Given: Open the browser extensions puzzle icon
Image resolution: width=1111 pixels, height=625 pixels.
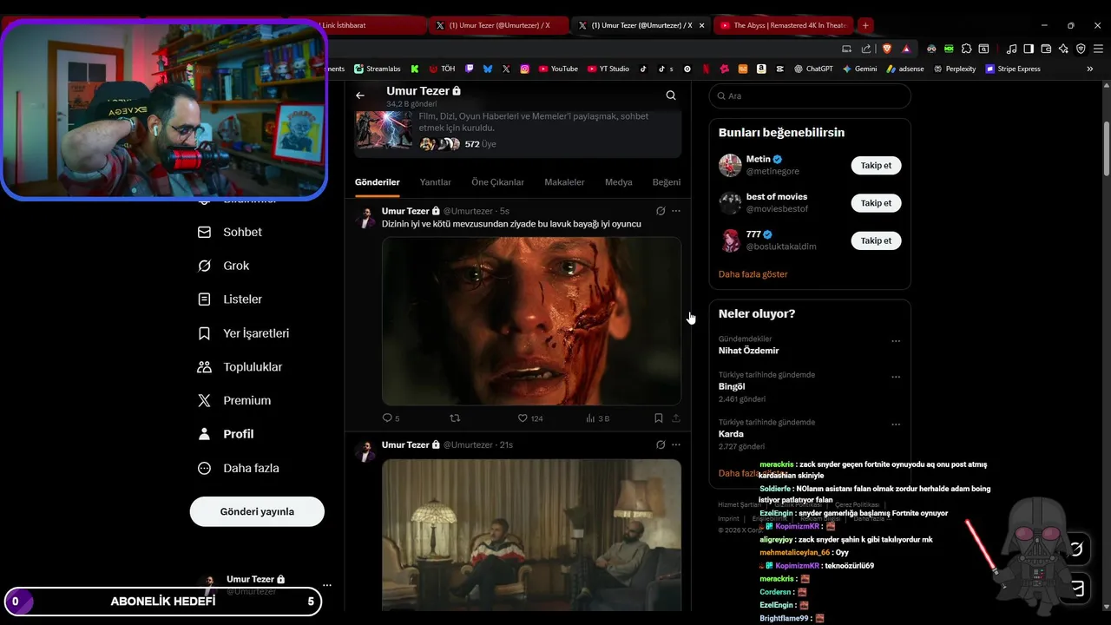Looking at the screenshot, I should click(x=967, y=49).
